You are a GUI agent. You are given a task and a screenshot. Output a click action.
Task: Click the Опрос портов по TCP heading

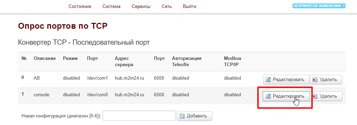[63, 26]
